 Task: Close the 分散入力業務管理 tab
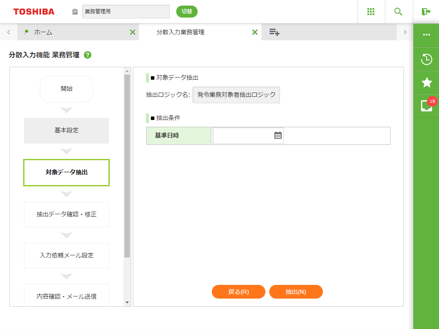click(x=255, y=32)
